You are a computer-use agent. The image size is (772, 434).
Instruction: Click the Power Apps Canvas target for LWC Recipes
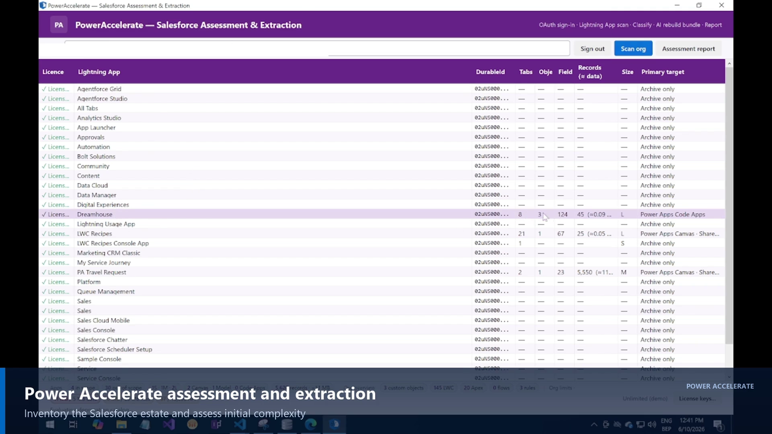coord(680,234)
